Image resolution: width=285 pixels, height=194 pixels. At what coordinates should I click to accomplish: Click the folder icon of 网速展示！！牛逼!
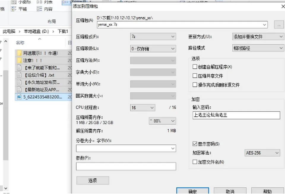point(19,53)
